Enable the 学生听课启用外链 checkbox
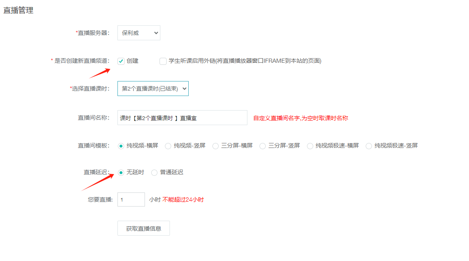This screenshot has width=469, height=261. click(x=163, y=61)
